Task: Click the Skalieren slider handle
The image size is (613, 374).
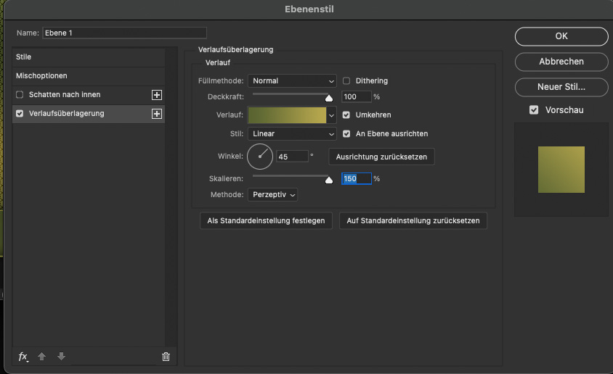Action: pos(329,180)
